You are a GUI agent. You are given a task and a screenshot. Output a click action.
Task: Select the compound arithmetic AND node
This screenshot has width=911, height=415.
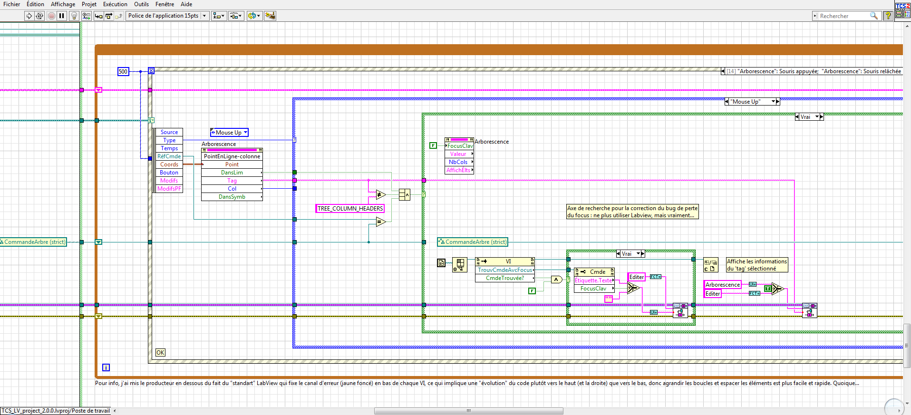pyautogui.click(x=405, y=194)
